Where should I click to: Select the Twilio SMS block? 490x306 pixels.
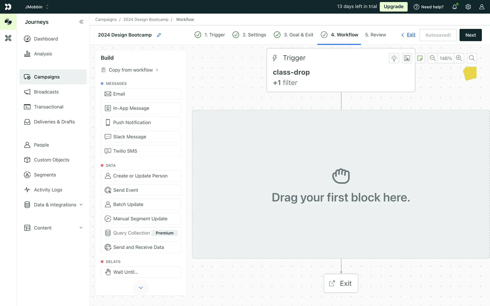[141, 151]
